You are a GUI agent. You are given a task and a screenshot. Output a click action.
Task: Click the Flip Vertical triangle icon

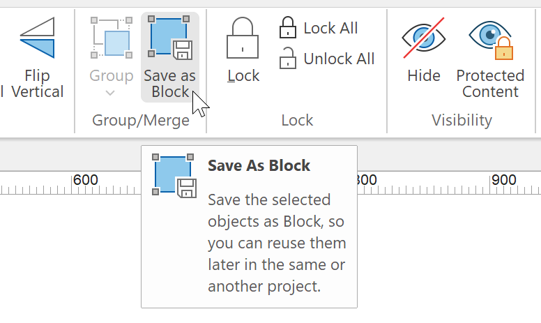(37, 38)
